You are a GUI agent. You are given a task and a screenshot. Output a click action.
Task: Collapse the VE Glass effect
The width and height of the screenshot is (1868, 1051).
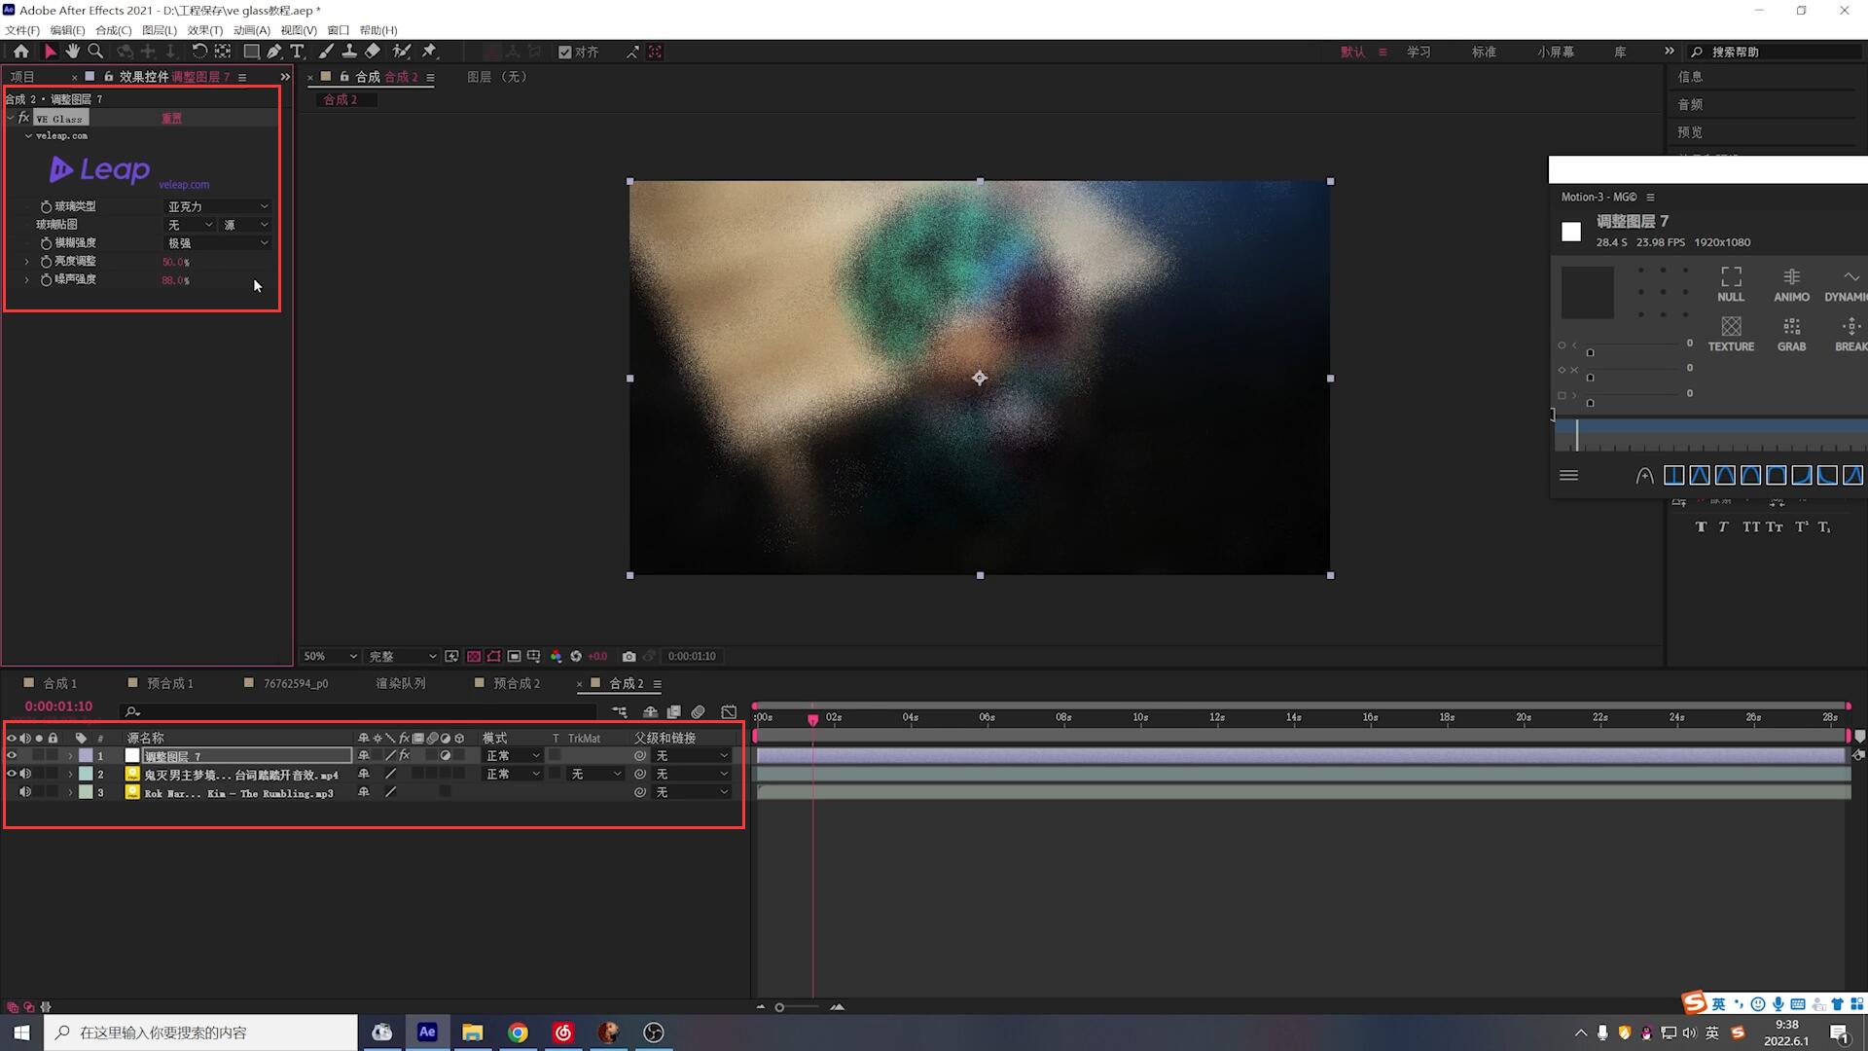pos(11,118)
